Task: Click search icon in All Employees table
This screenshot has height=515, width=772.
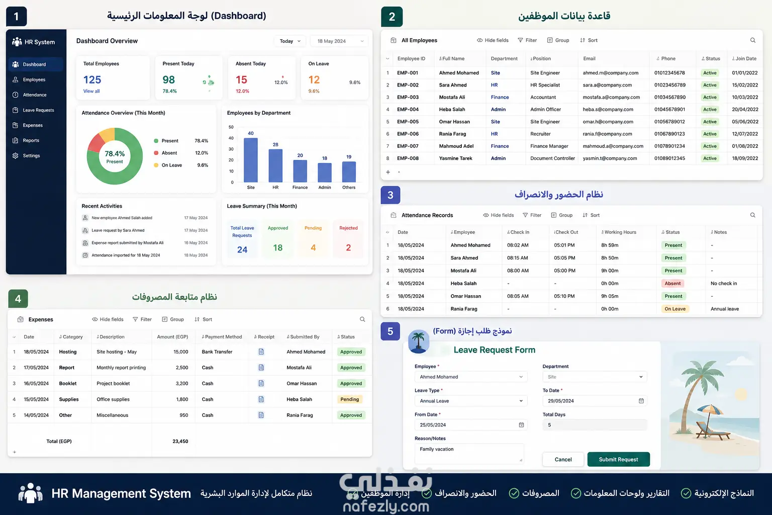Action: pyautogui.click(x=752, y=40)
